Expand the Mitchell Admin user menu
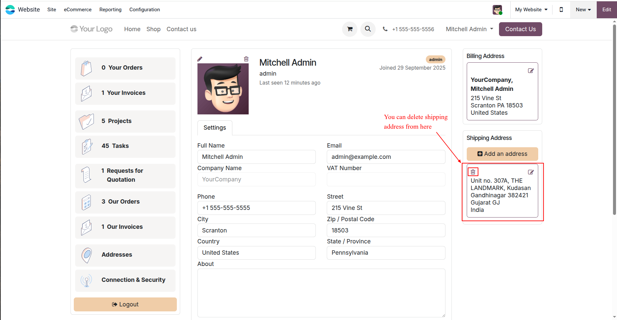The width and height of the screenshot is (617, 320). click(469, 29)
